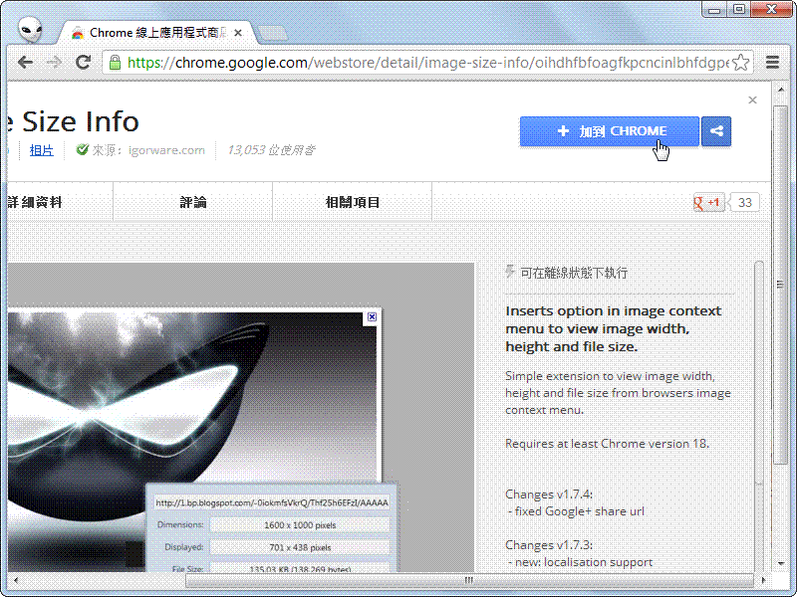
Task: Click the extension screenshot preview image
Action: coord(241,417)
